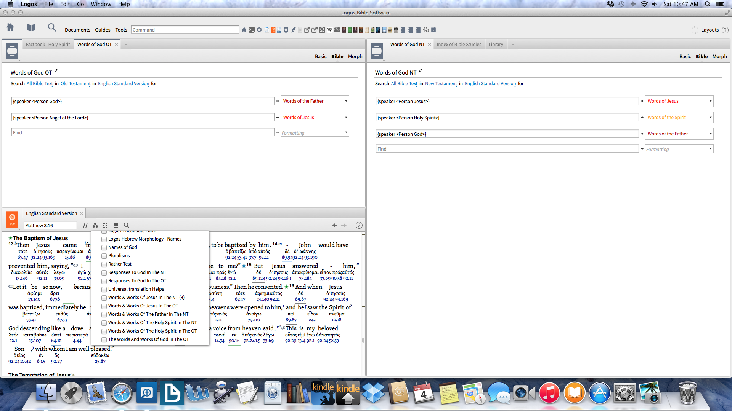The width and height of the screenshot is (732, 411).
Task: Enable Words & Works Of The Father In The NT checkbox
Action: pos(104,315)
